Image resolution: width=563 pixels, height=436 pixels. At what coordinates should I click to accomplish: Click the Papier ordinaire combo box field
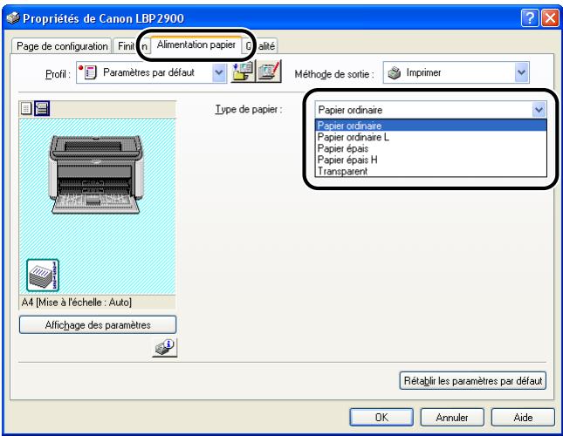coord(431,110)
